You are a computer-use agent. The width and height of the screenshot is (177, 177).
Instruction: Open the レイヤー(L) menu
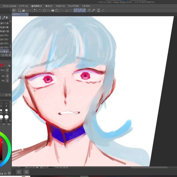tap(23, 6)
